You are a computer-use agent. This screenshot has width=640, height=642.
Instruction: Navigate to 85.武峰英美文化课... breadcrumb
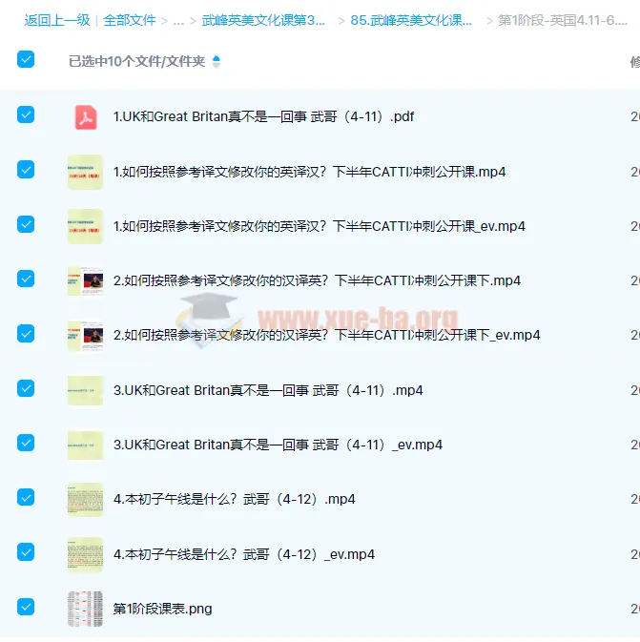coord(411,20)
